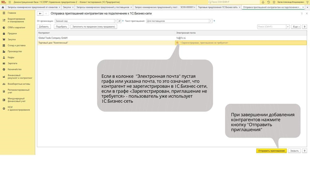This screenshot has width=310, height=179.
Task: Select Торговый дом "Комплексный" row
Action: point(172,43)
